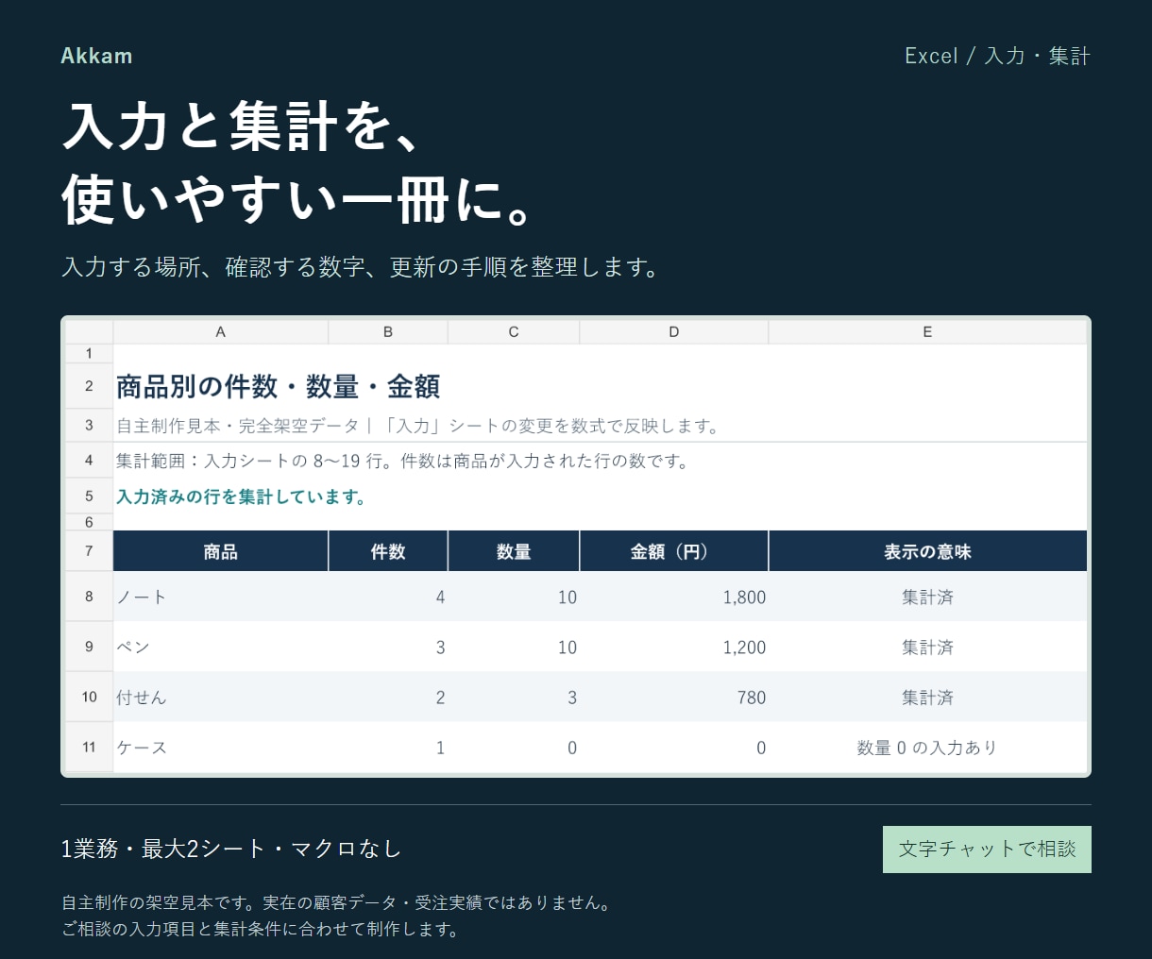Click the 件数 value 3 for ペン

click(x=388, y=647)
